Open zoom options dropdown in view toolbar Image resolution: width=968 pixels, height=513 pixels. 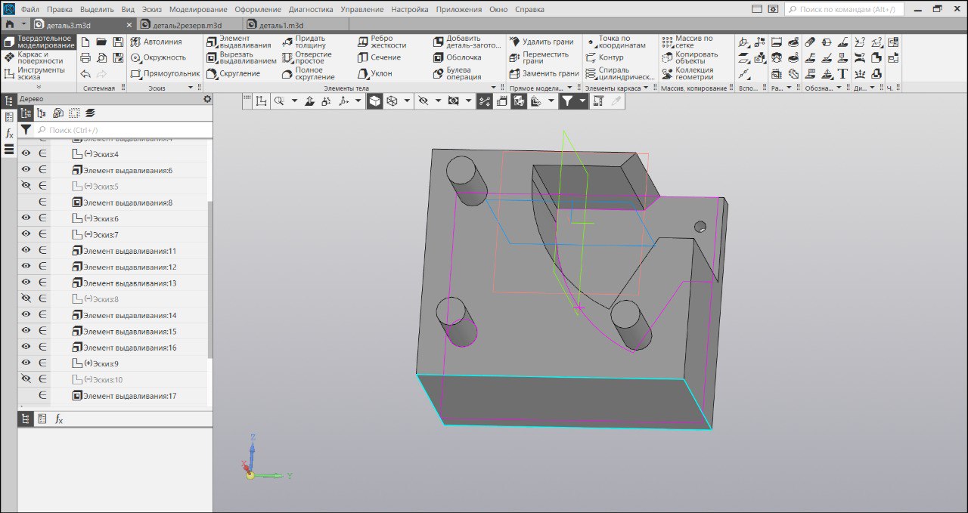294,100
